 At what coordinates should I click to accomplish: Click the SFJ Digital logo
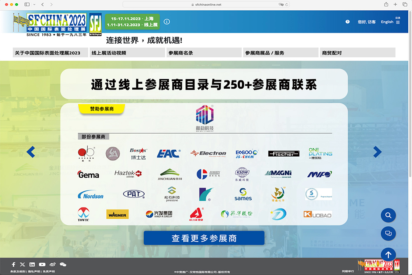point(96,24)
